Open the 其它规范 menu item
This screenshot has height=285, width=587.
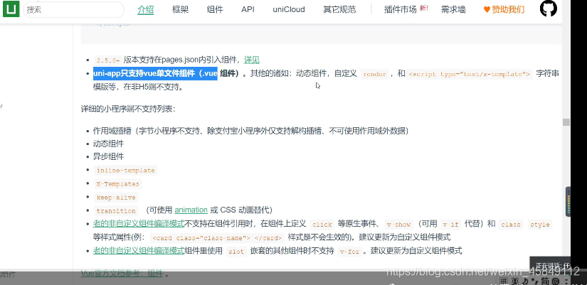(339, 10)
